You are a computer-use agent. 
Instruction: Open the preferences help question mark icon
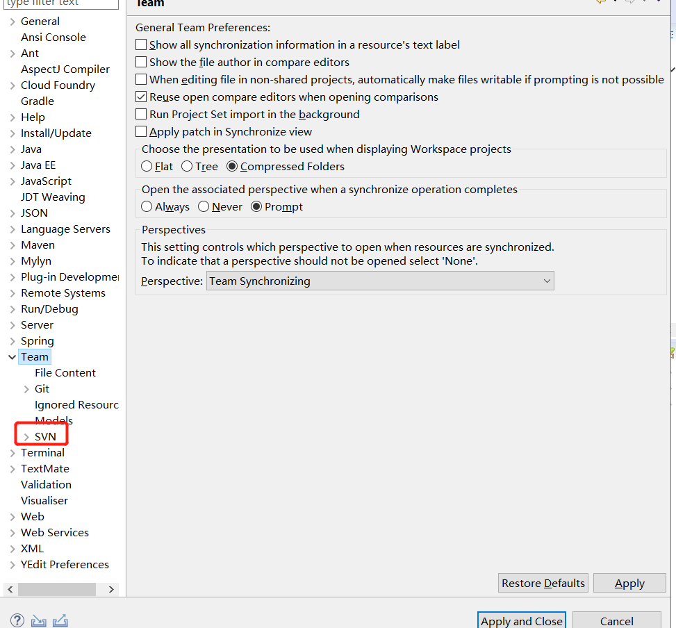(x=17, y=620)
